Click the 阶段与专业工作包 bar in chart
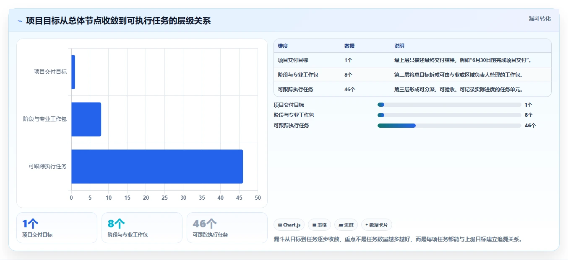Screen dimensions: 568x260 tap(86, 119)
